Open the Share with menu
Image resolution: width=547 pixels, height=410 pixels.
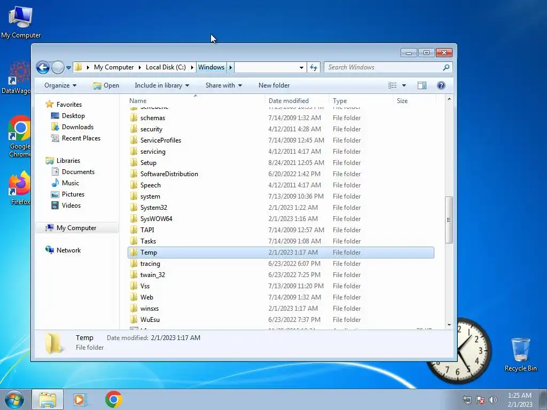[224, 85]
